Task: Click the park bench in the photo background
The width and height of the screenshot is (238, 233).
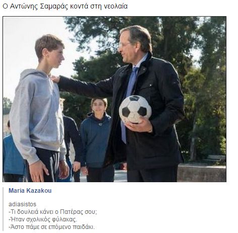Action: (215, 159)
